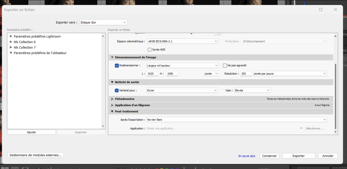
Task: Expand the Nik Collection 7 preset group
Action: coord(11,47)
